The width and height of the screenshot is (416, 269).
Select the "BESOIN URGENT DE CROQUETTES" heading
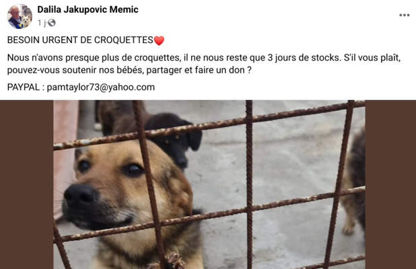80,40
